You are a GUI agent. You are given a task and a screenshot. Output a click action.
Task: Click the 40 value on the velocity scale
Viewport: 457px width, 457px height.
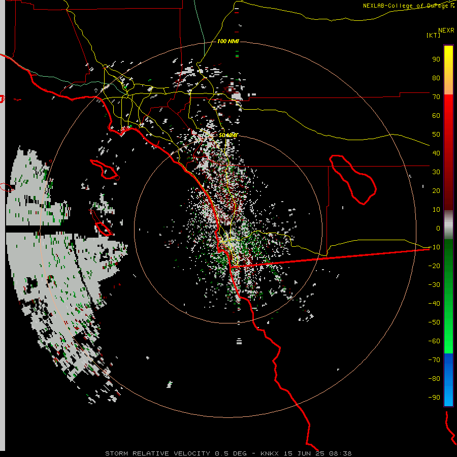click(x=436, y=153)
